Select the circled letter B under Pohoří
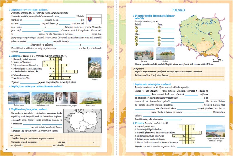 pos(136,31)
